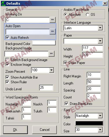Toggle Show AutoHide Bar checkbox
This screenshot has width=109, height=137.
point(7,77)
